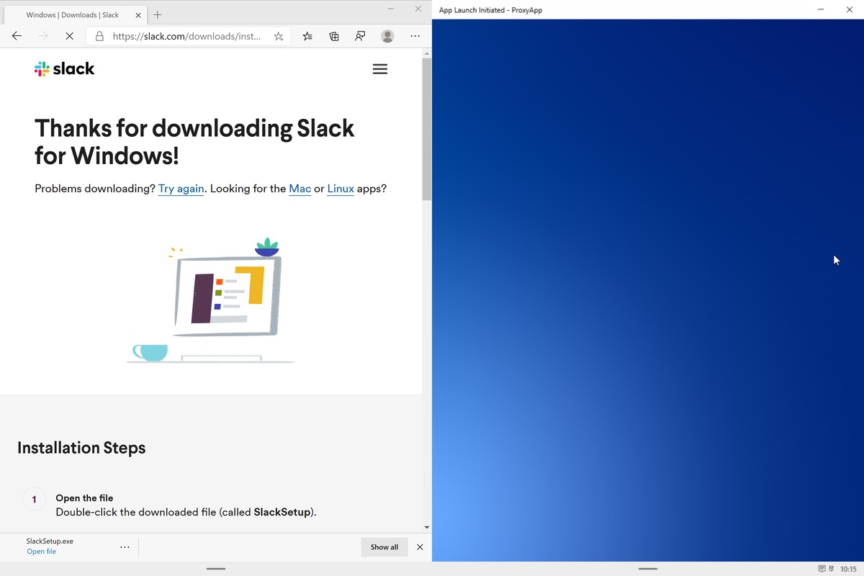Screen dimensions: 864x576
Task: Click the Slack computer illustration
Action: point(210,300)
